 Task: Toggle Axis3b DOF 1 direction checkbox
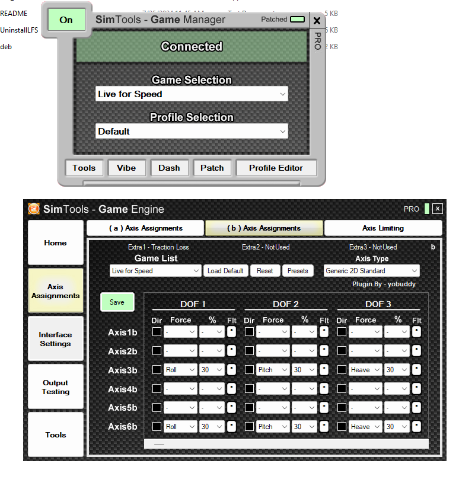pyautogui.click(x=157, y=369)
